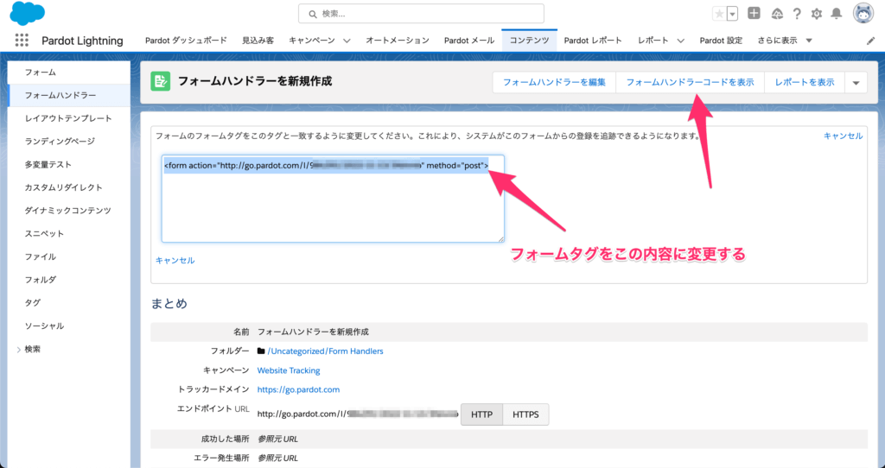Select フォーム in the sidebar

pos(69,73)
